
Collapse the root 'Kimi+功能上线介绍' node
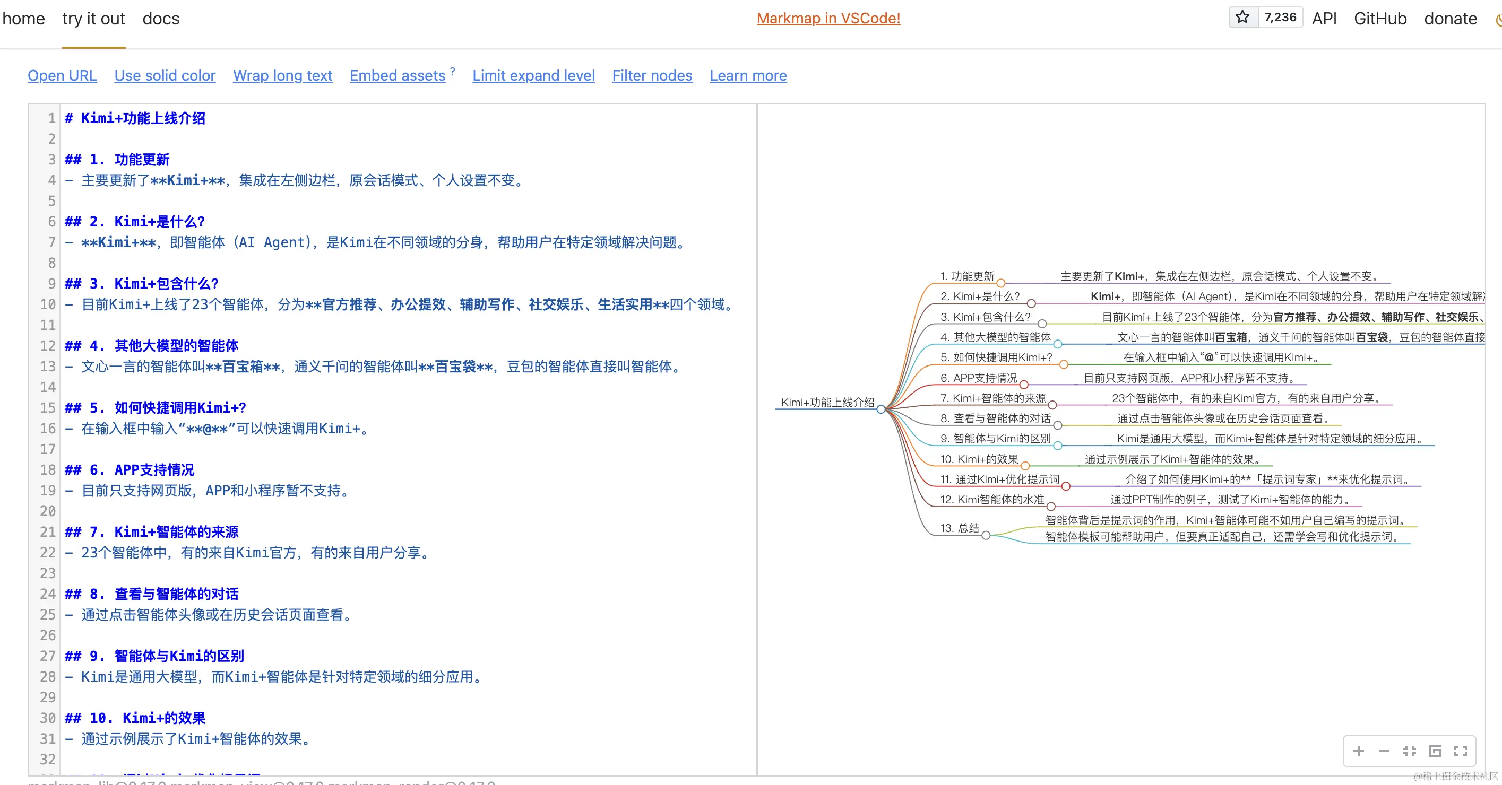pos(881,408)
